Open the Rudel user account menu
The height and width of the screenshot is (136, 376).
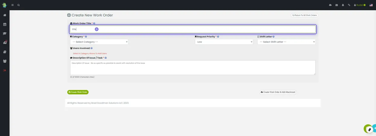coord(360,5)
